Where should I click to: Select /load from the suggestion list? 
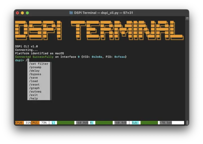tap(39, 81)
